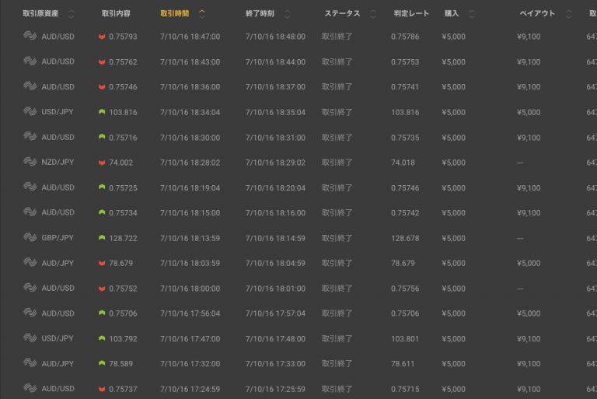Sort by 取引時間 column arrows
The width and height of the screenshot is (597, 399).
[202, 14]
